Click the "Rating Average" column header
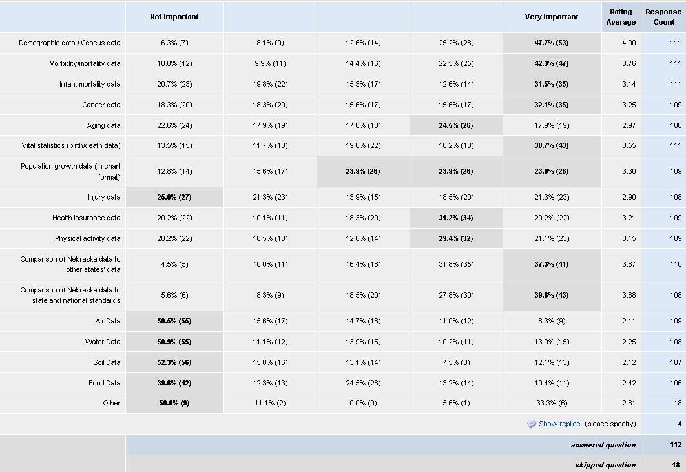This screenshot has width=686, height=472. (x=621, y=17)
